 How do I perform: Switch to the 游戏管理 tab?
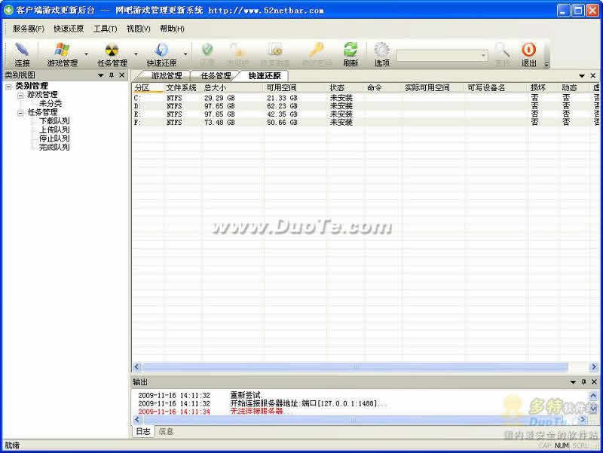(x=167, y=76)
